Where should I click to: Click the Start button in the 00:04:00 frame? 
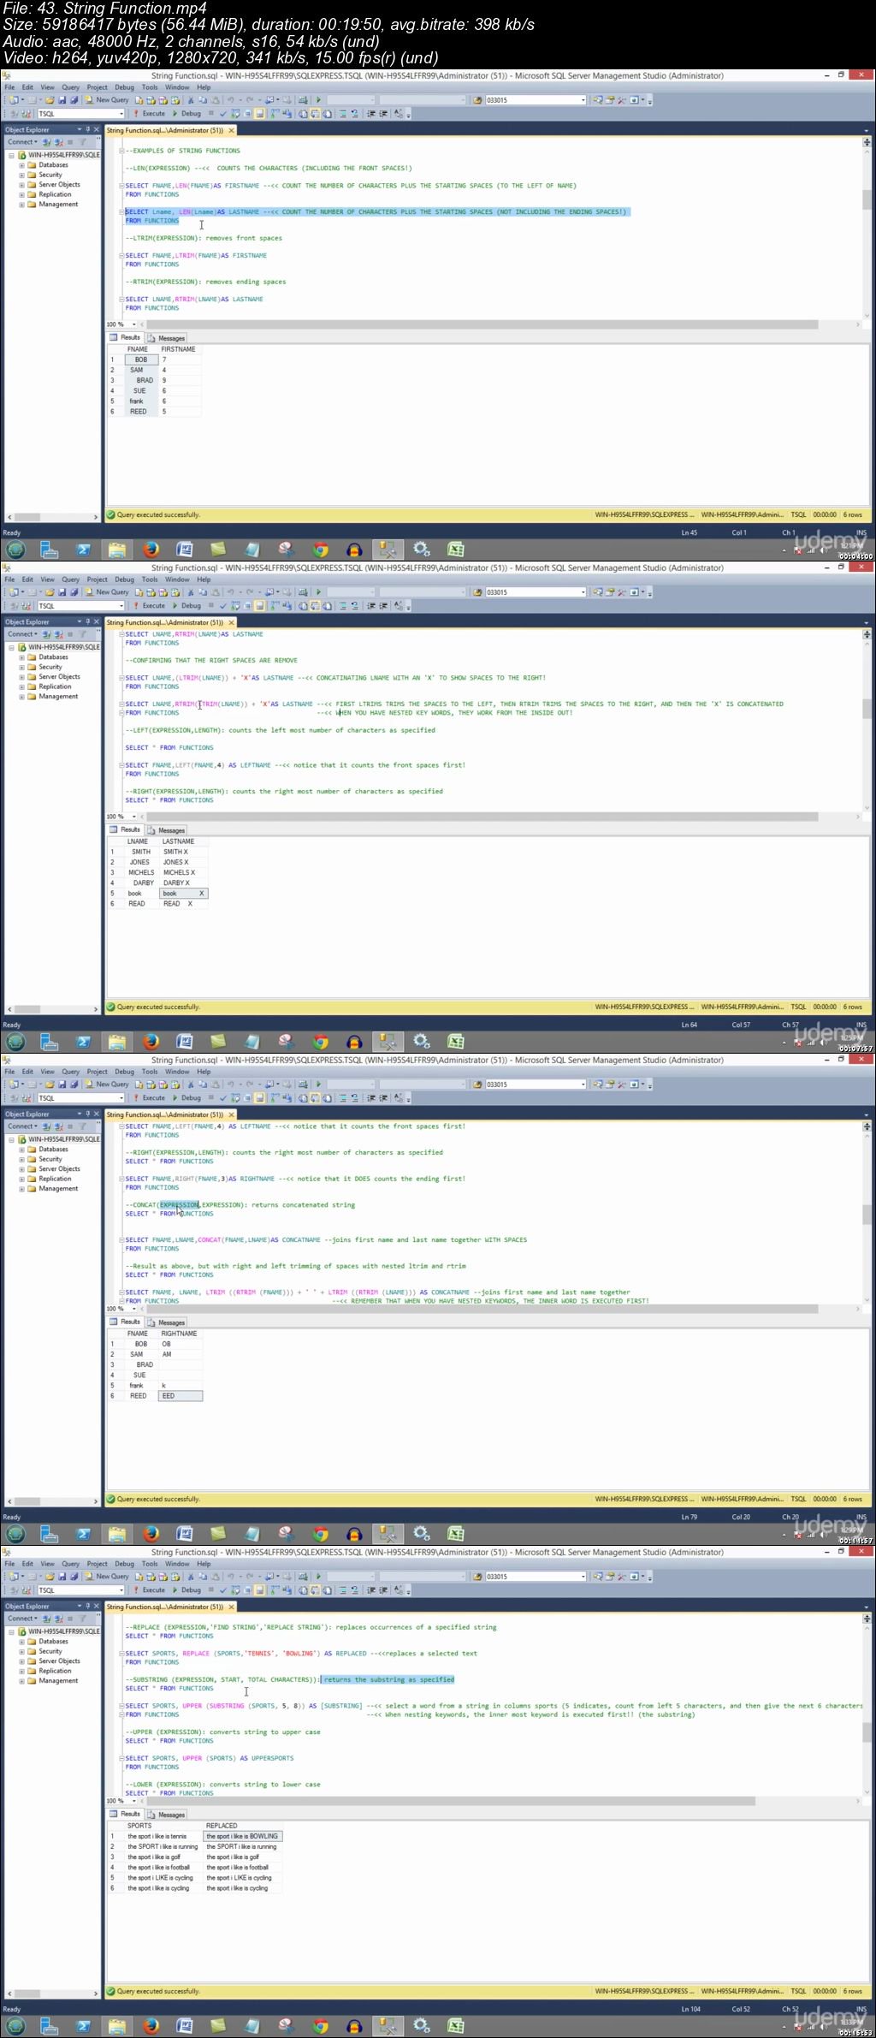(x=15, y=550)
